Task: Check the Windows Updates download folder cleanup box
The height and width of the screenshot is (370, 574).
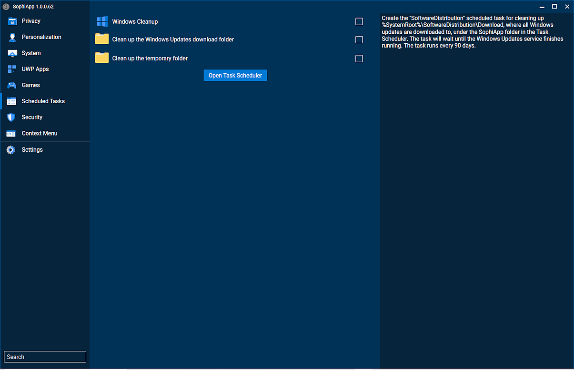Action: click(x=359, y=39)
